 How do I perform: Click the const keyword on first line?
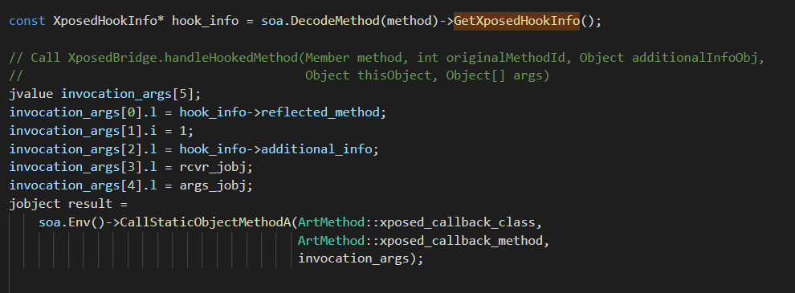tap(27, 22)
